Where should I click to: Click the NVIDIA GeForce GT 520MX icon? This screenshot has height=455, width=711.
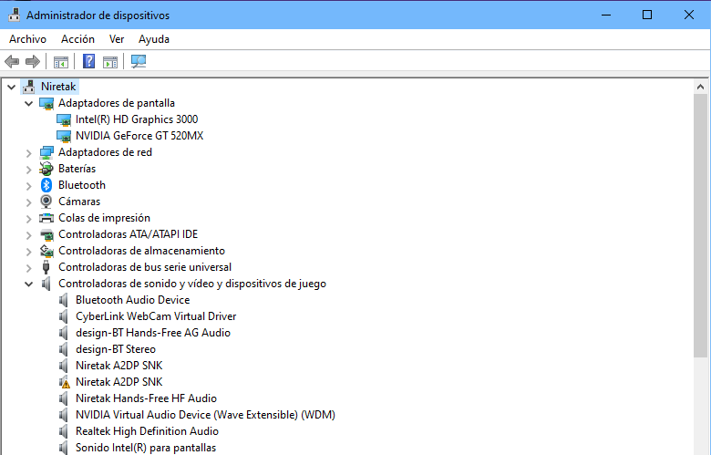[x=64, y=136]
